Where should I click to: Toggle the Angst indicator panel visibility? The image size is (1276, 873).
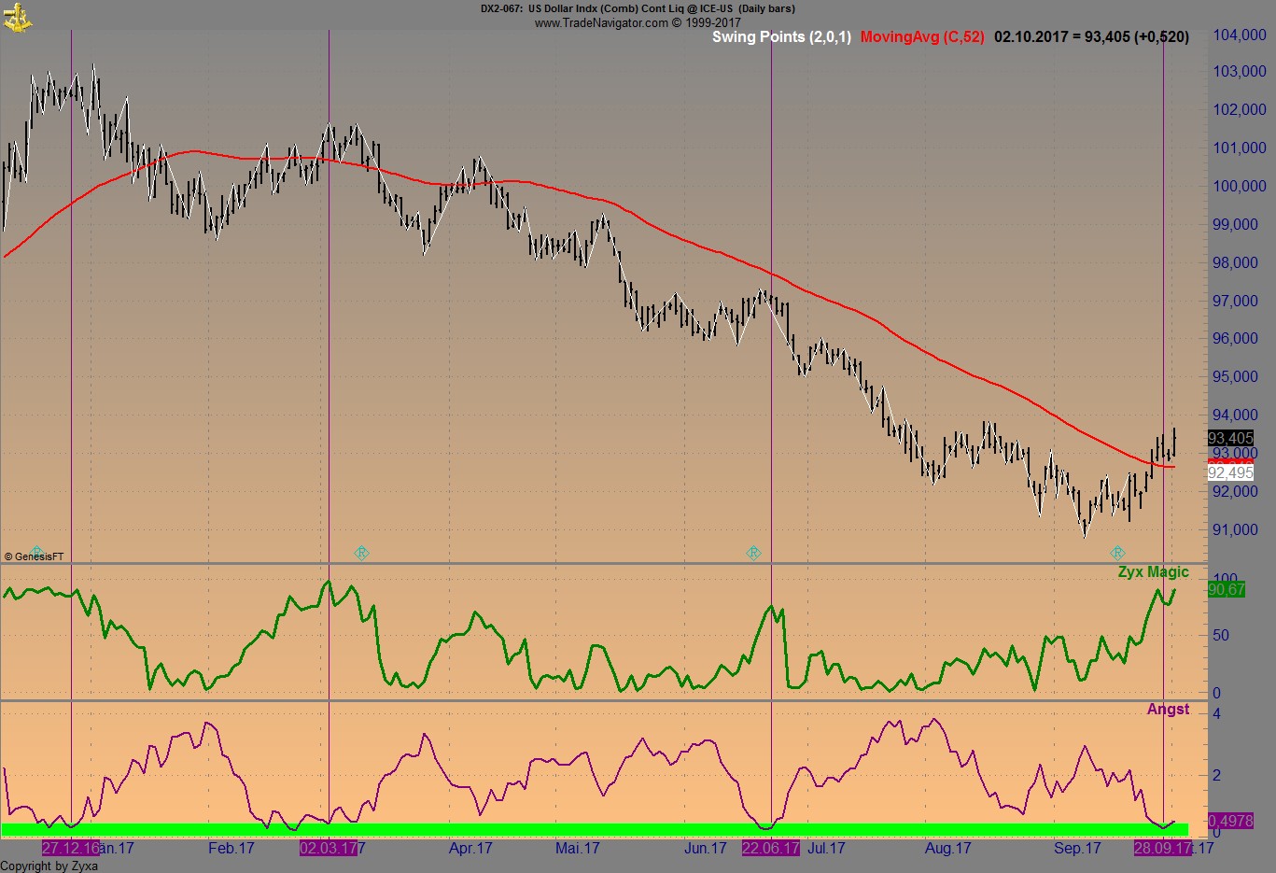1170,709
